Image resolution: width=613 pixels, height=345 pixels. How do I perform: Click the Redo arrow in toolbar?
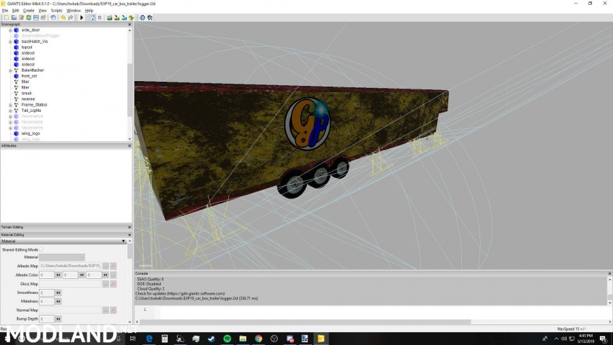[70, 18]
